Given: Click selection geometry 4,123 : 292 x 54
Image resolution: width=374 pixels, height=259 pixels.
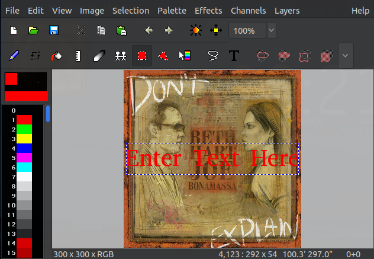Looking at the screenshot, I should (247, 254).
